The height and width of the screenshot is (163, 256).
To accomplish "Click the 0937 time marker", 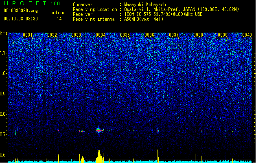I will 174,35.
